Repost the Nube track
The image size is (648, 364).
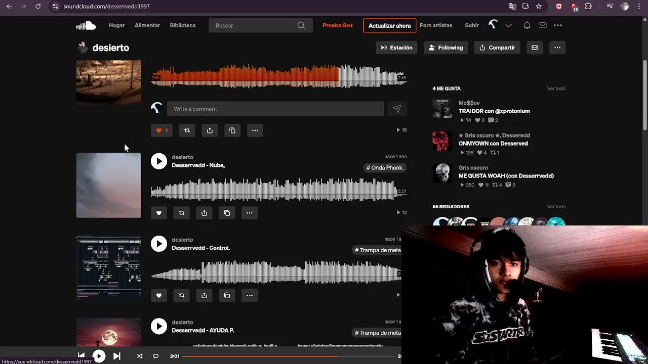[182, 213]
